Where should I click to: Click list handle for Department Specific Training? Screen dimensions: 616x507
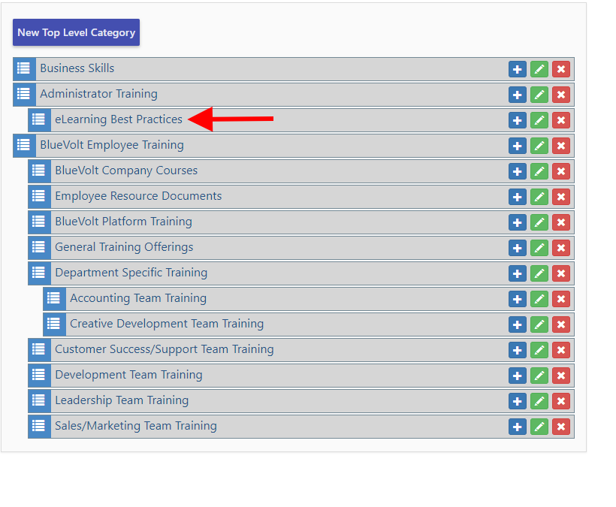[39, 273]
